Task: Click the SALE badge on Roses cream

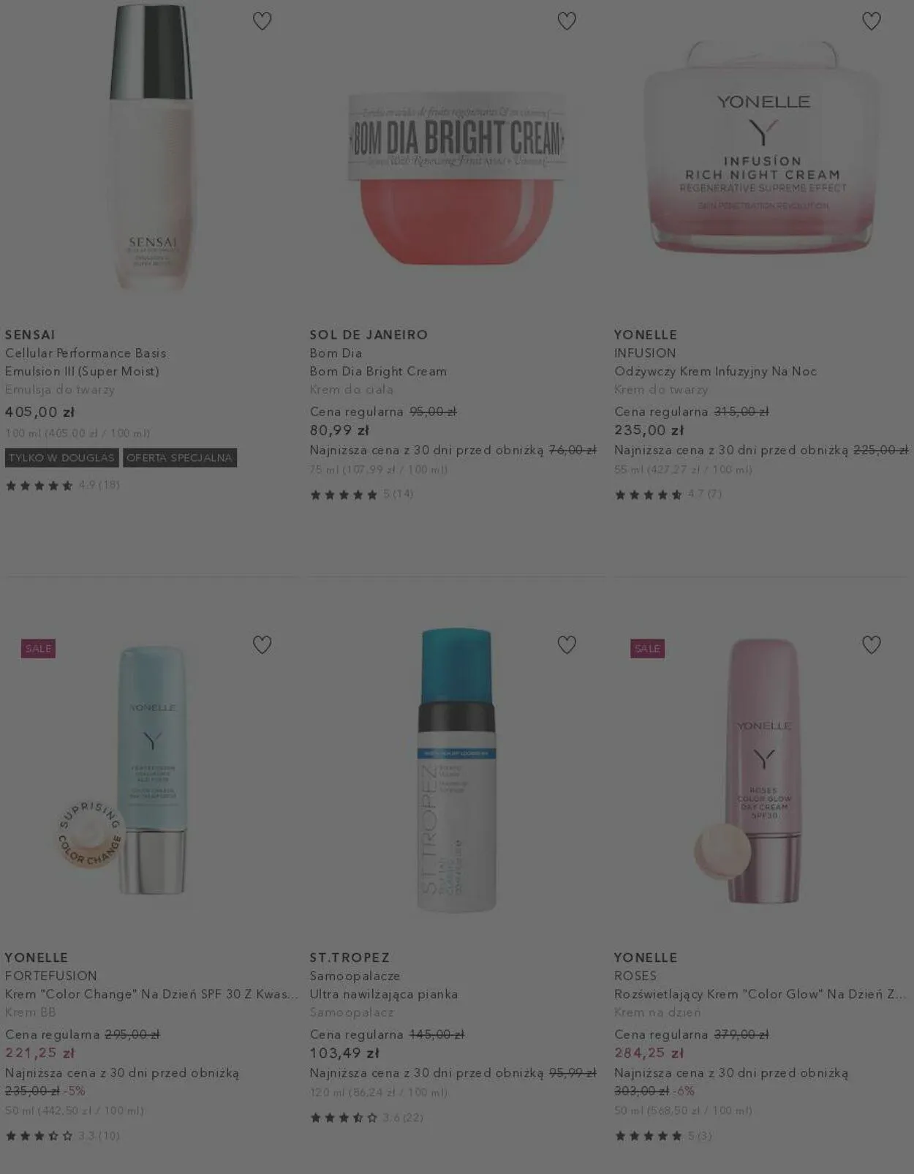Action: (x=647, y=648)
